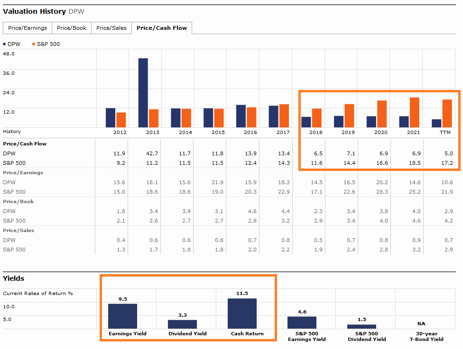Click the Price/Book section heading
The height and width of the screenshot is (349, 463).
coord(19,202)
